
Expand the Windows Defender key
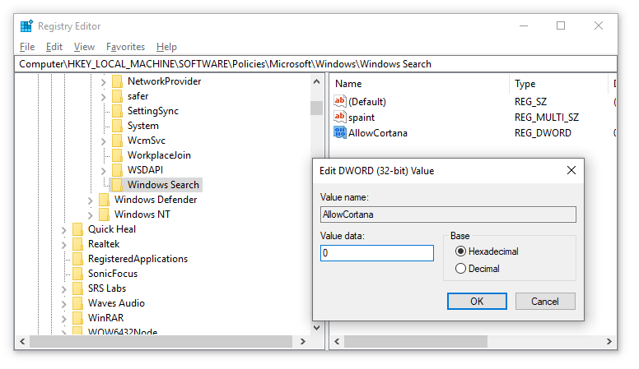click(x=90, y=201)
